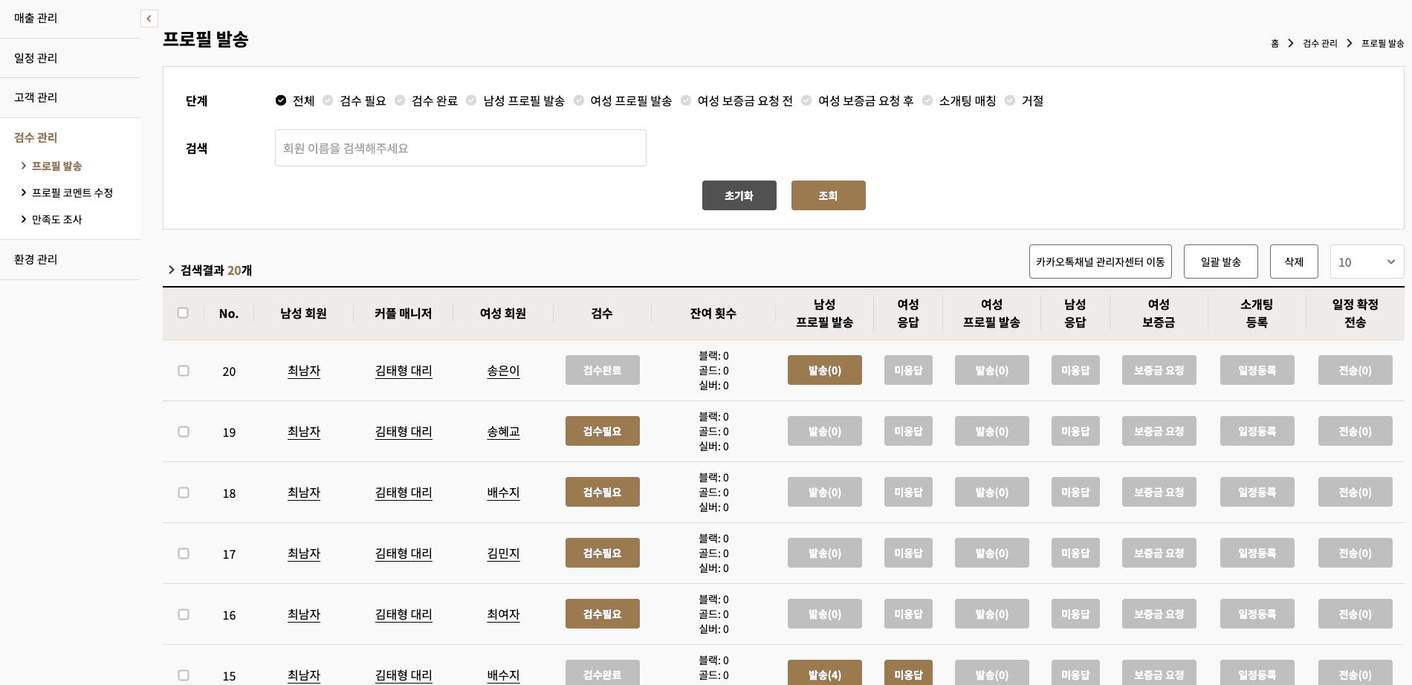Click the 일괄 발송 button
This screenshot has width=1412, height=685.
(x=1221, y=262)
